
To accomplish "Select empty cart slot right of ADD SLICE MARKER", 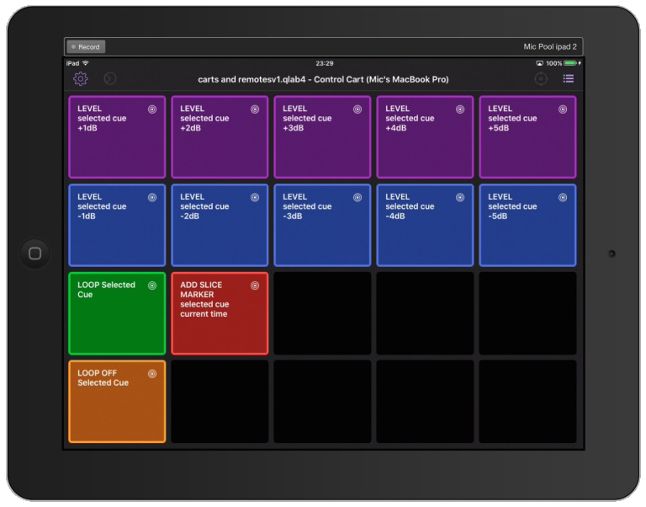I will [x=322, y=313].
